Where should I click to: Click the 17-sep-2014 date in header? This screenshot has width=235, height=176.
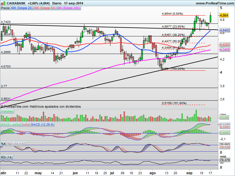coord(73,3)
